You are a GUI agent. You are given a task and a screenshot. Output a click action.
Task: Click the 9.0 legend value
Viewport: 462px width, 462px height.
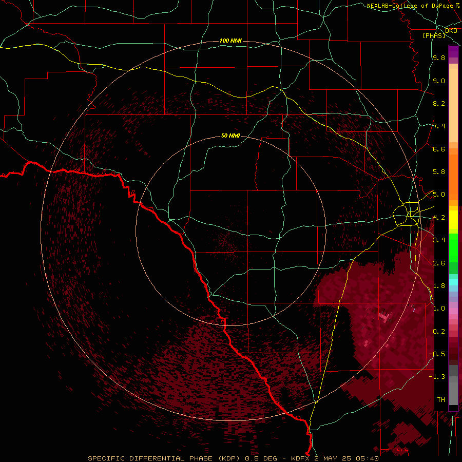pyautogui.click(x=439, y=81)
